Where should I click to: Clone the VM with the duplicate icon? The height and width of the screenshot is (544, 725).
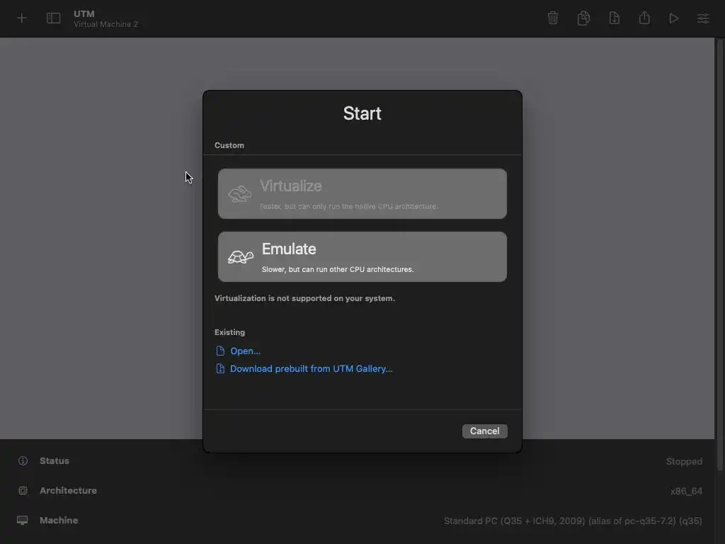[583, 18]
